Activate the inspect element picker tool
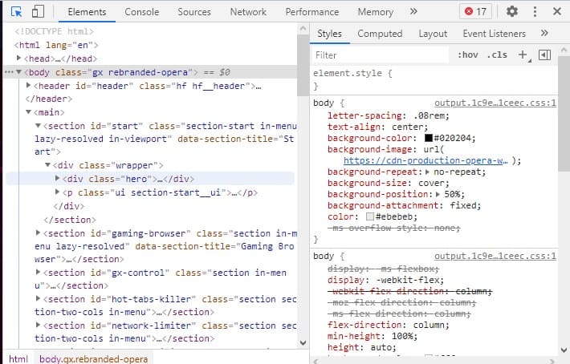Screen dimensions: 570x364 click(x=18, y=12)
